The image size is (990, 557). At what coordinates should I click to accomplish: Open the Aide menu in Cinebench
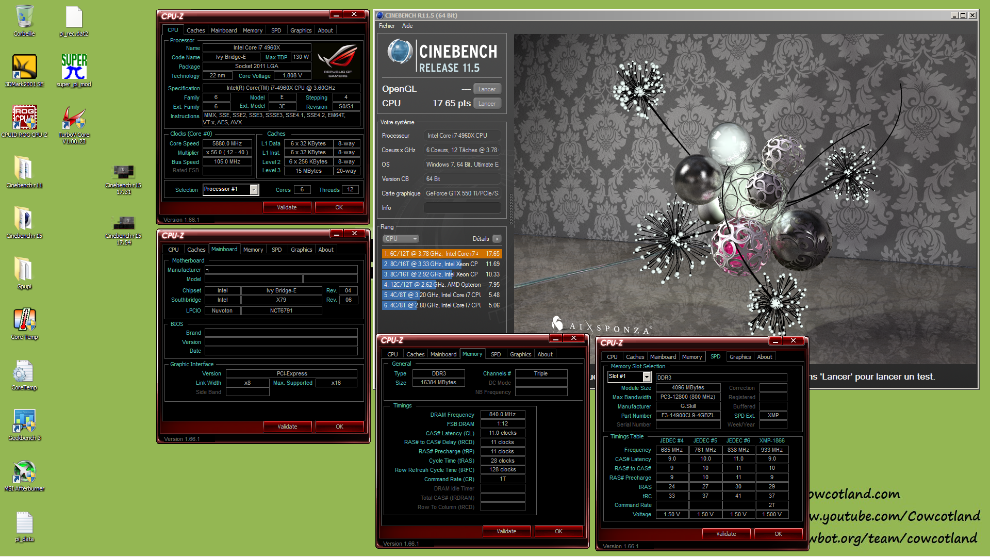(407, 26)
